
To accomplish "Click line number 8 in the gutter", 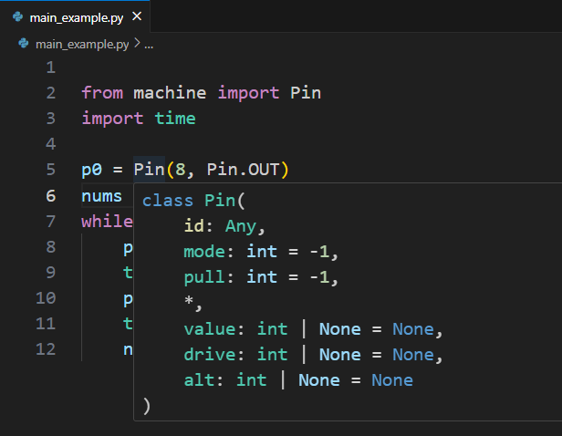I will coord(51,247).
